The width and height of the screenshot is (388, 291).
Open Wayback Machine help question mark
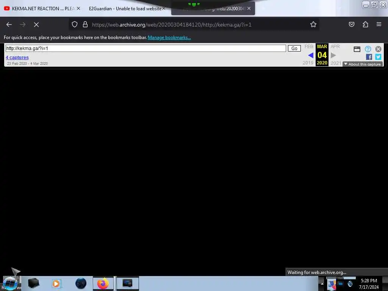click(368, 49)
